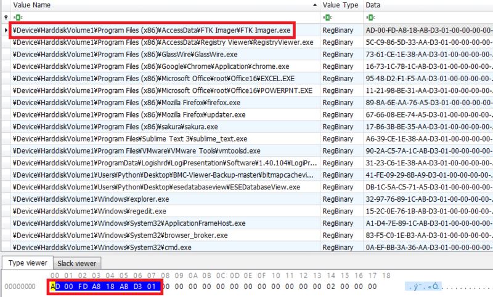Click the current-row arrow indicator for FTK Imager

pyautogui.click(x=6, y=30)
